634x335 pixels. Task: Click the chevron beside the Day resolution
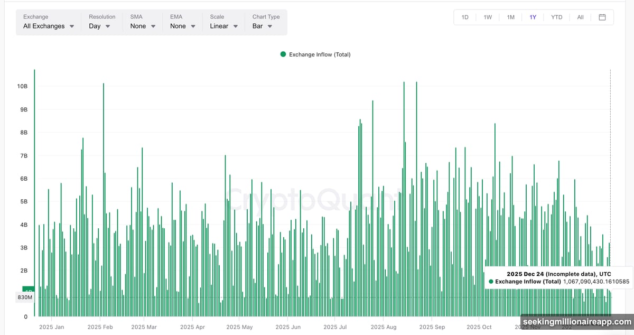click(107, 26)
